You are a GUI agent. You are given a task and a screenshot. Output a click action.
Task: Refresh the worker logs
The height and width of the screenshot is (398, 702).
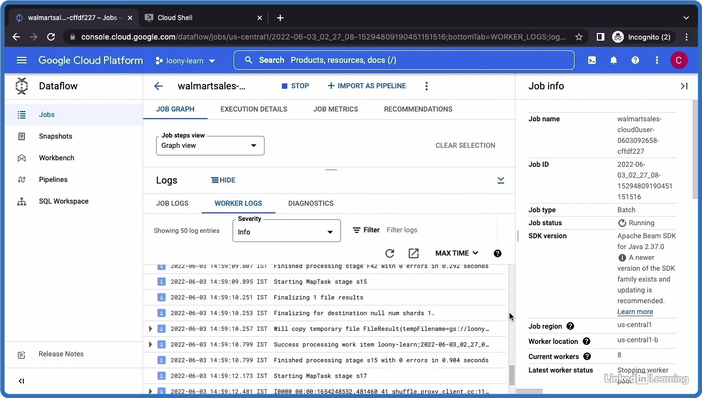pos(389,253)
